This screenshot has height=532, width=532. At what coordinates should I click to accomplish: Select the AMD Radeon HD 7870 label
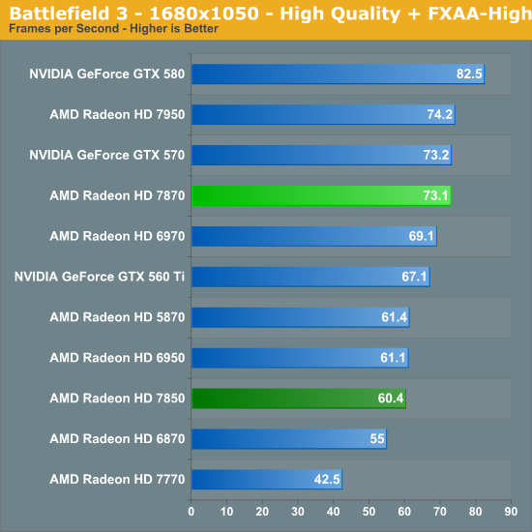click(117, 195)
